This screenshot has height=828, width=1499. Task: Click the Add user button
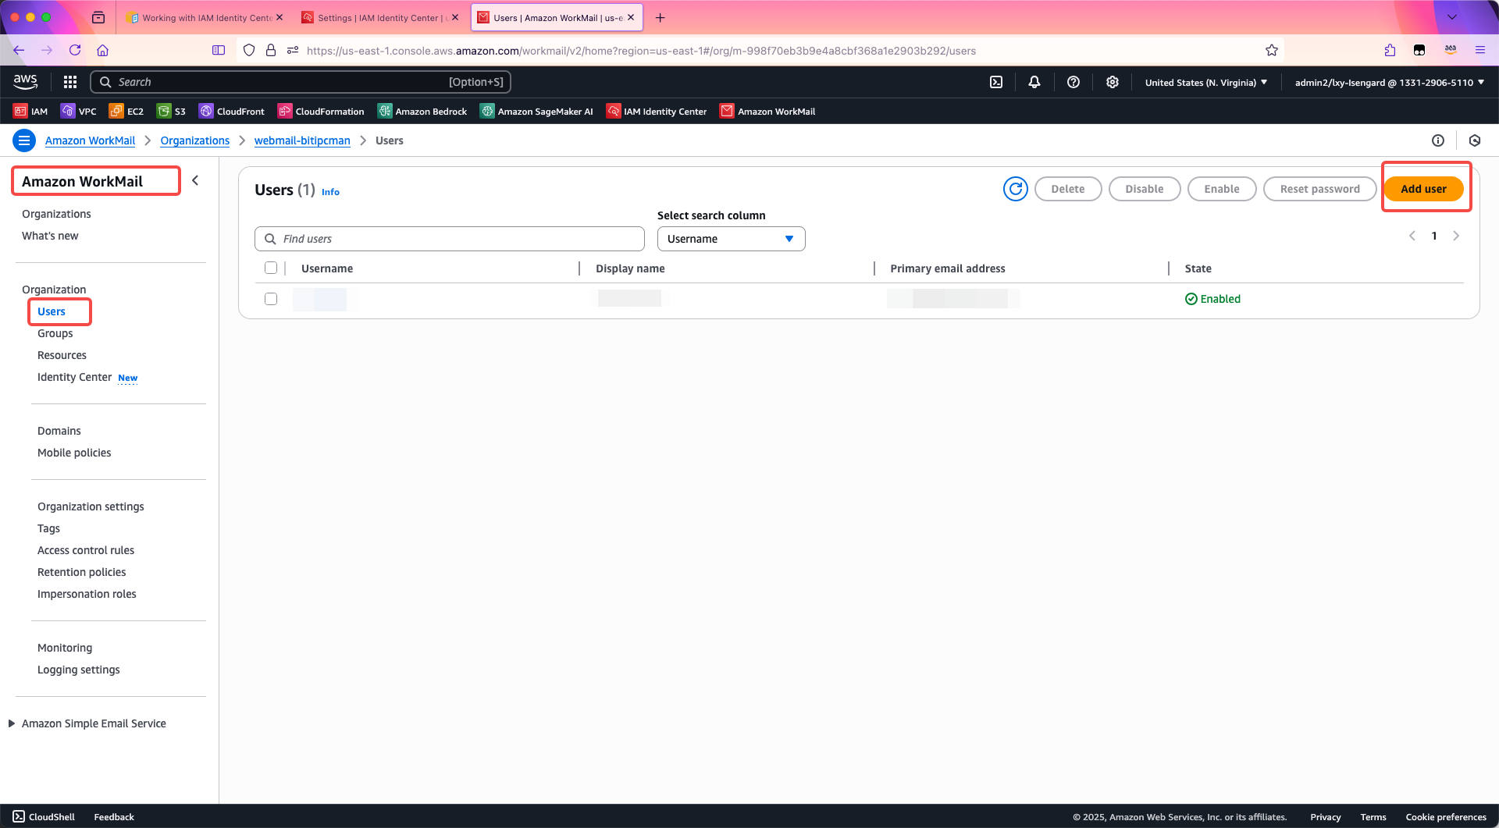[1423, 189]
